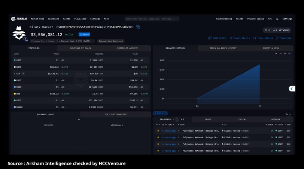
Task: Copy transfers table using copy icon
Action: (x=286, y=114)
